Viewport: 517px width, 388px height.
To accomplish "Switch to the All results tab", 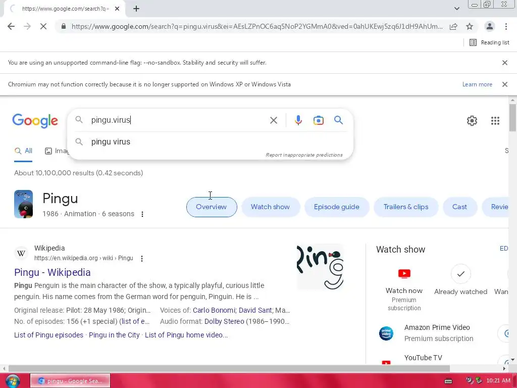I will 23,151.
